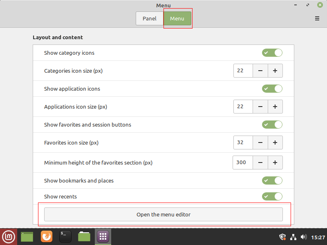Toggle the Show recents switch
Image resolution: width=327 pixels, height=245 pixels.
pos(272,196)
